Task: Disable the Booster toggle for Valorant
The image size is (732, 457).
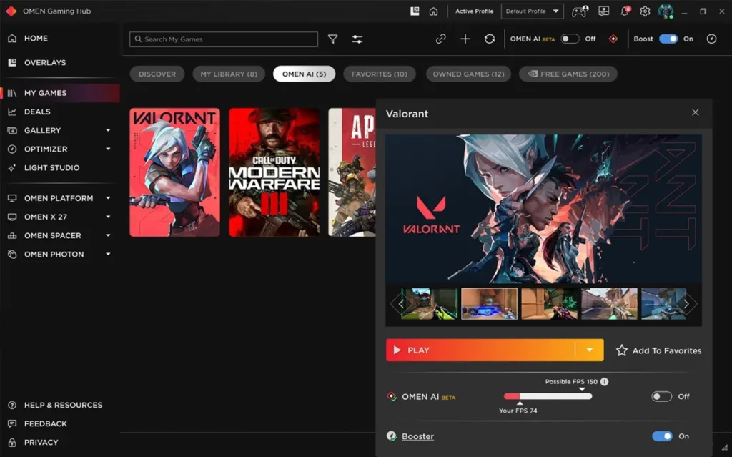Action: click(662, 436)
